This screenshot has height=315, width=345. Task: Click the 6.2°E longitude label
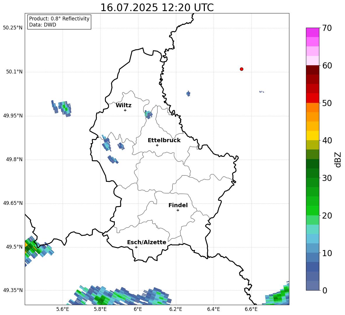pos(176,309)
